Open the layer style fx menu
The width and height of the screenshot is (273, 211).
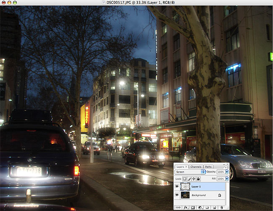tap(185, 207)
